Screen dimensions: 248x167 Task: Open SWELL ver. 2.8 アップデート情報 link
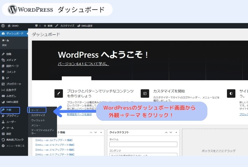click(54, 140)
